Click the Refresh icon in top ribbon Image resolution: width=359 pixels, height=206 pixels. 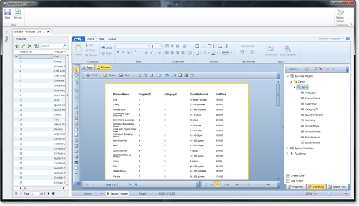coord(18,12)
